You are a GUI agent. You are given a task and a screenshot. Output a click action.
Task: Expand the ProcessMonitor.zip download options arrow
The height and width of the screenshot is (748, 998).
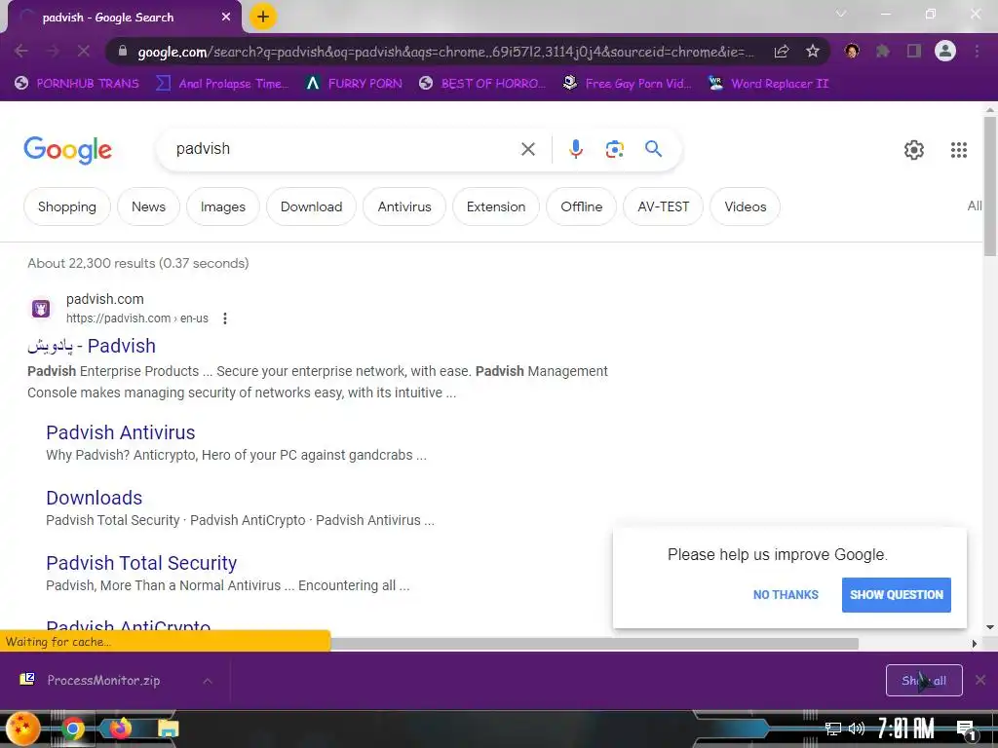tap(208, 681)
